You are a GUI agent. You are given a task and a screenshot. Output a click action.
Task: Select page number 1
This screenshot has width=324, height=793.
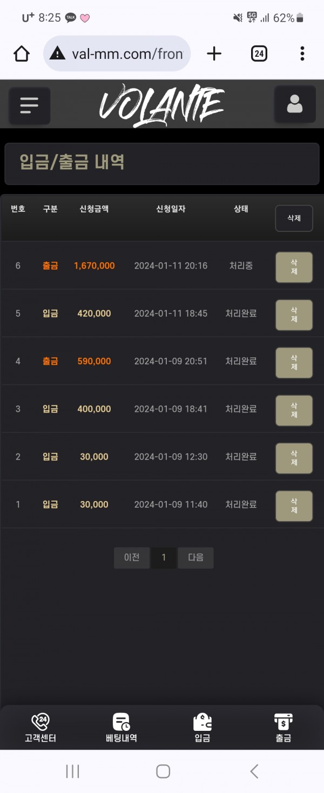[164, 558]
